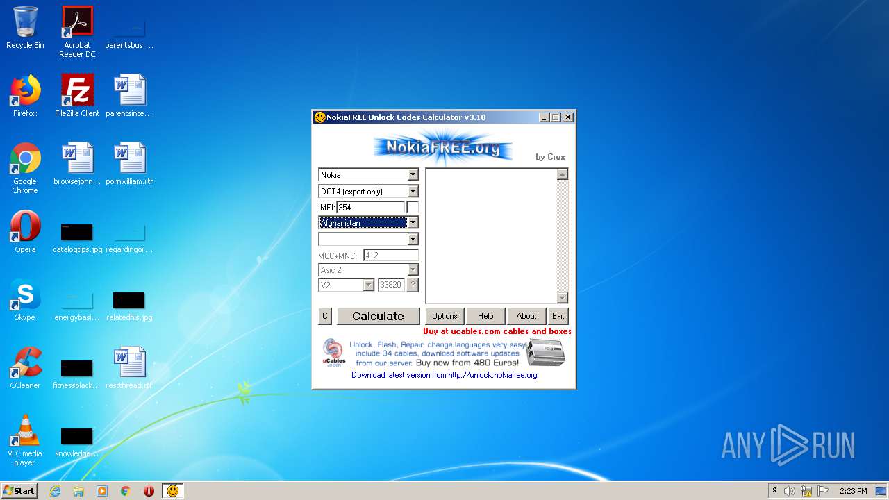Click the Calculate button
The width and height of the screenshot is (889, 500).
pyautogui.click(x=379, y=316)
